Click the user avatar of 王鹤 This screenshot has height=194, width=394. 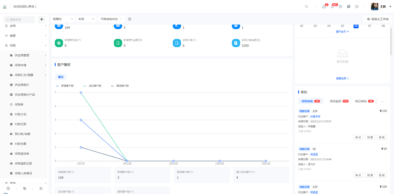(375, 6)
